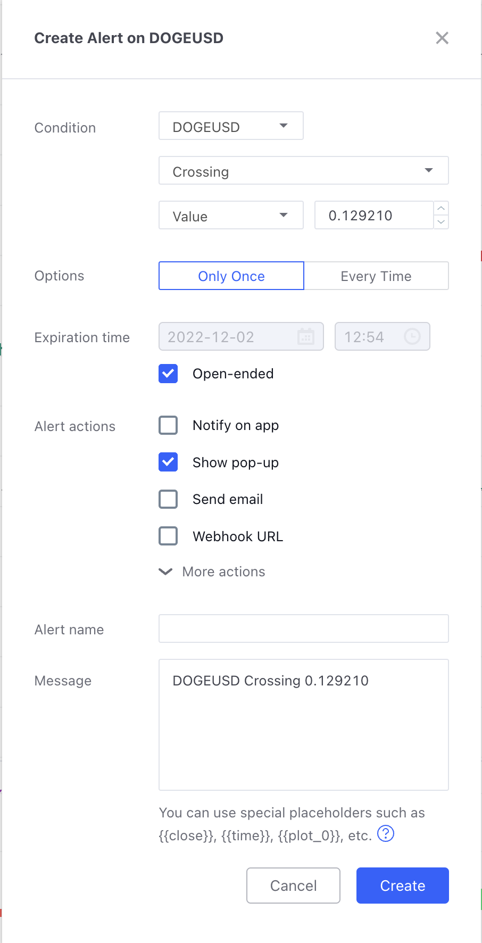Enable Notify on app checkbox

coord(168,425)
